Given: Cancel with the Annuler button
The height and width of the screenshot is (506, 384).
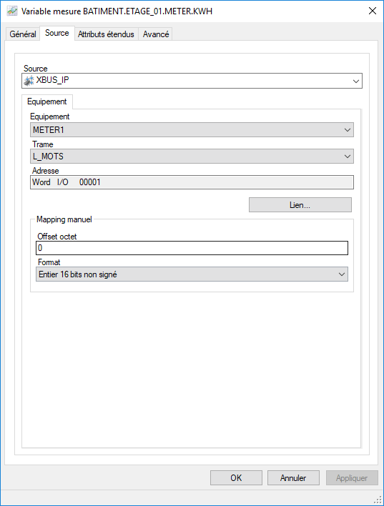Looking at the screenshot, I should (293, 478).
